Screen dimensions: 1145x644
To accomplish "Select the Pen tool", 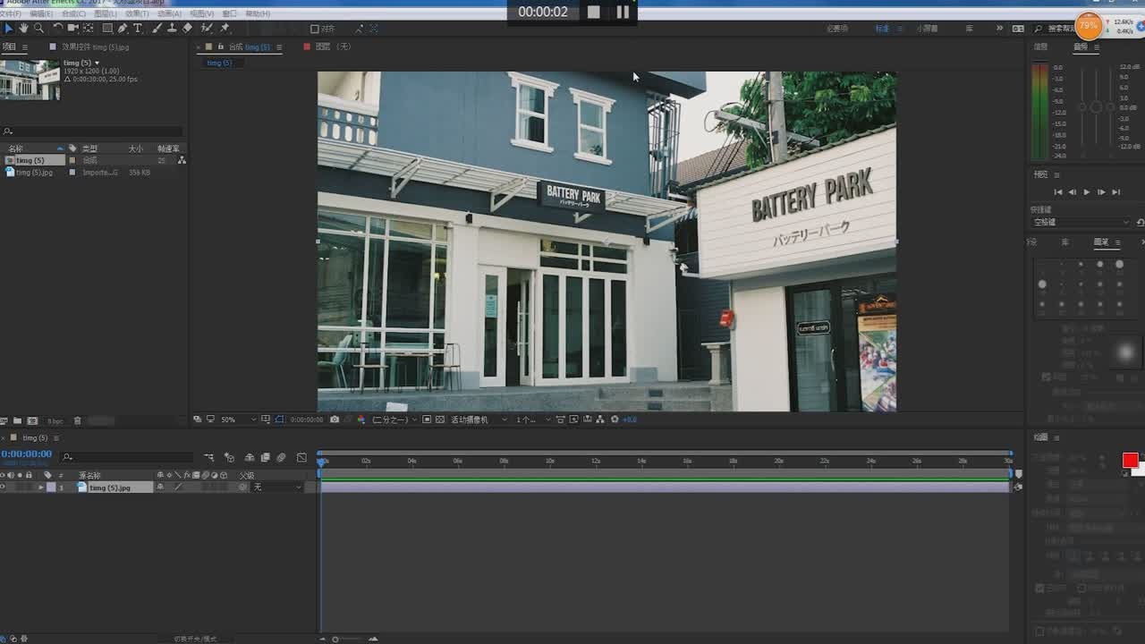I will [x=123, y=29].
